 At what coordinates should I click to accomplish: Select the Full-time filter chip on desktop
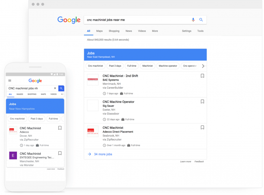coord(132,66)
